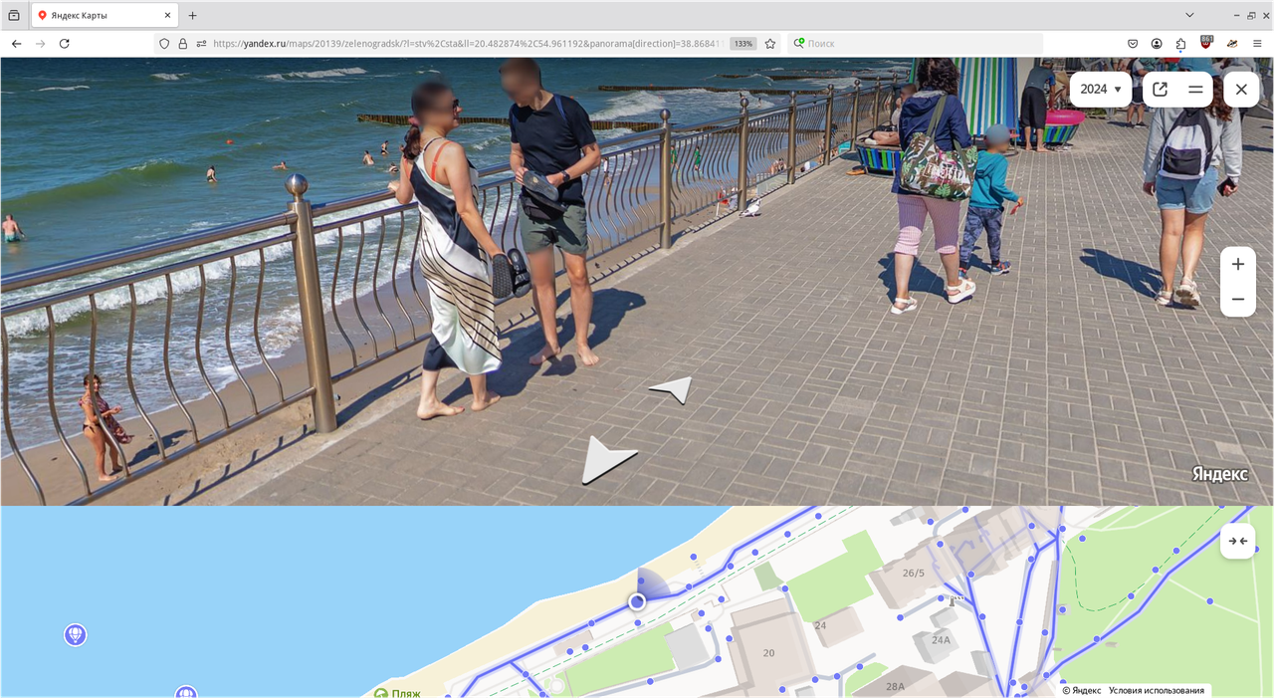Move forward using the large panorama arrow

tap(607, 461)
